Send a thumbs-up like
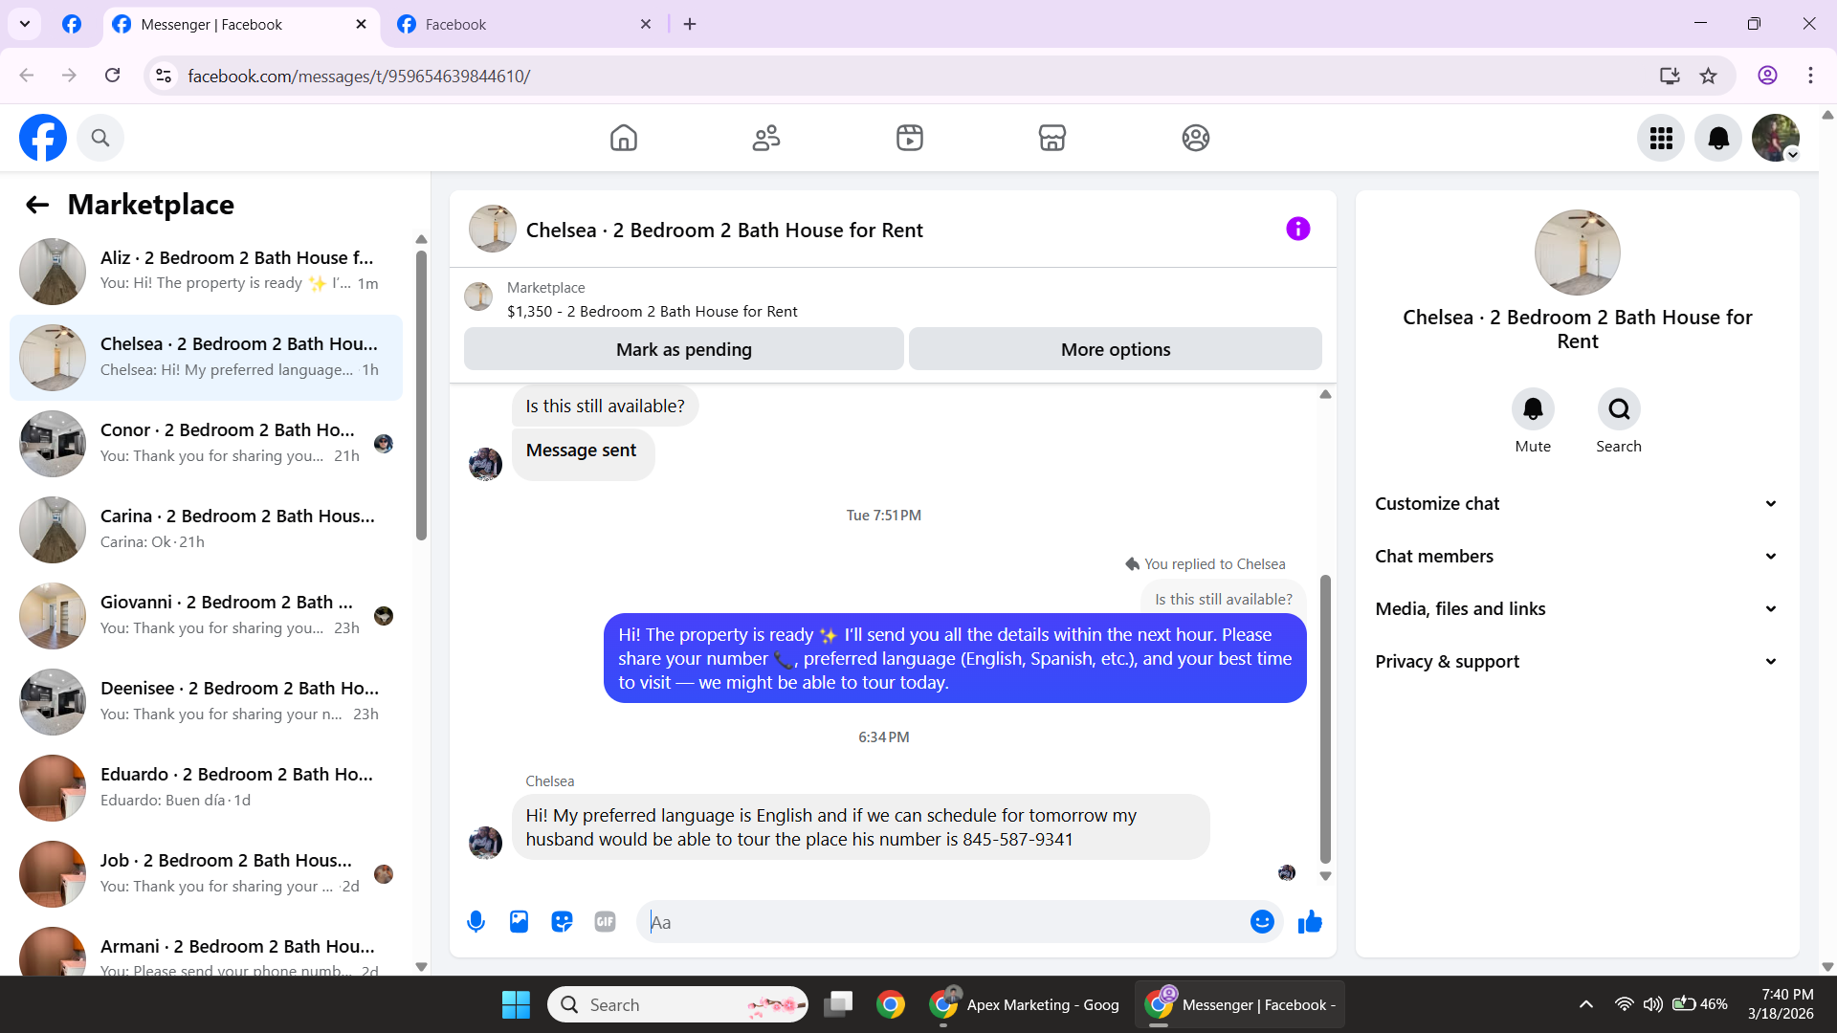 [x=1310, y=922]
